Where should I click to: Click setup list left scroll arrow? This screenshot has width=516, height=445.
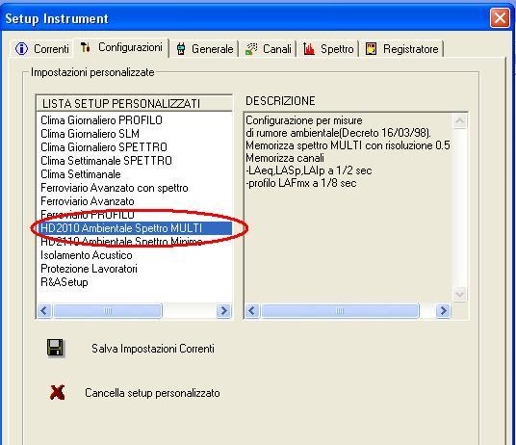[44, 310]
